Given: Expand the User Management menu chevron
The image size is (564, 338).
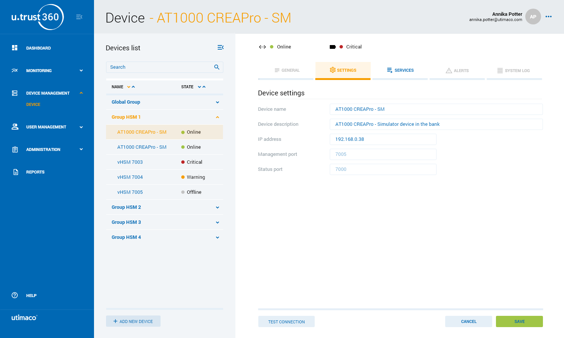Looking at the screenshot, I should [x=81, y=127].
